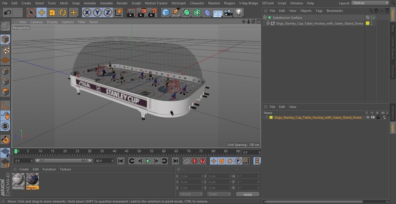The image size is (396, 204).
Task: Add a Floor environment object
Action: (x=218, y=13)
